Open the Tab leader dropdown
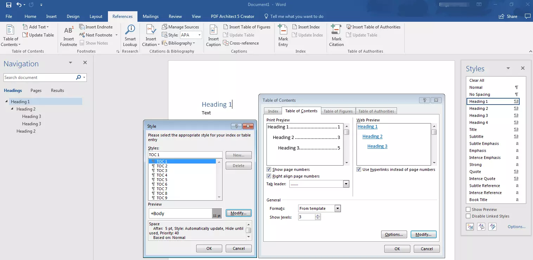Image resolution: width=533 pixels, height=260 pixels. (346, 184)
